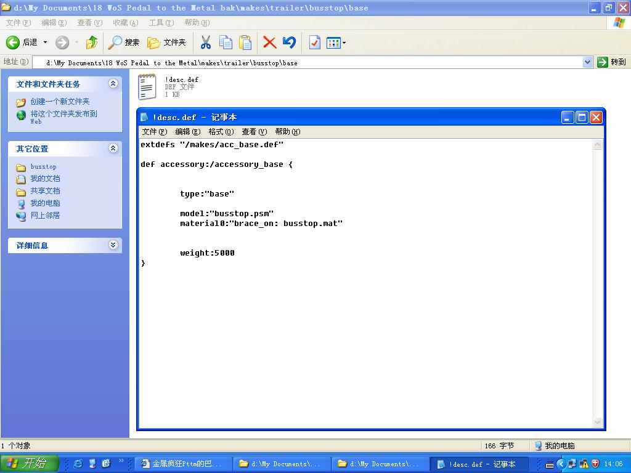The image size is (631, 473).
Task: Click the blue Undo arrow icon
Action: pos(289,42)
